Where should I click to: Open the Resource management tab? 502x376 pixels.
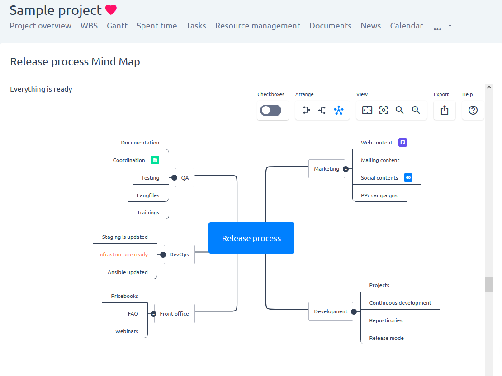(257, 26)
